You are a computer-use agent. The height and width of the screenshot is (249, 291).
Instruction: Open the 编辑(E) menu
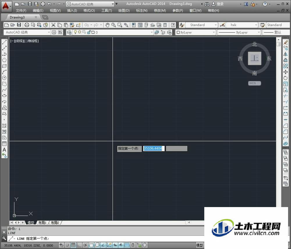coord(38,10)
